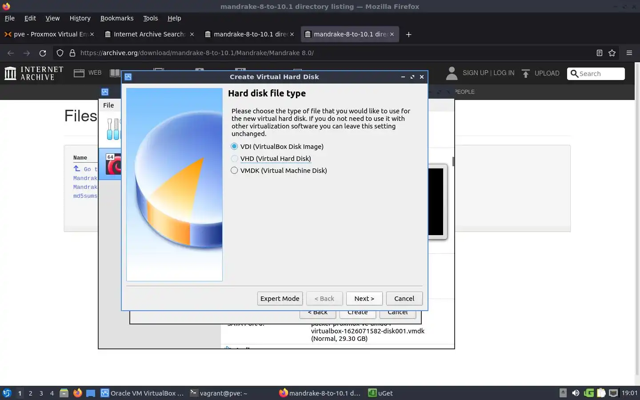Cancel the Create Virtual Hard Disk dialog
The height and width of the screenshot is (400, 640).
[404, 299]
